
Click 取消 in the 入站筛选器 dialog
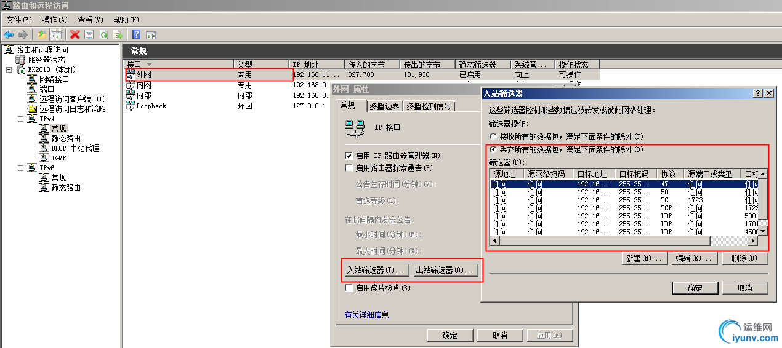(745, 288)
